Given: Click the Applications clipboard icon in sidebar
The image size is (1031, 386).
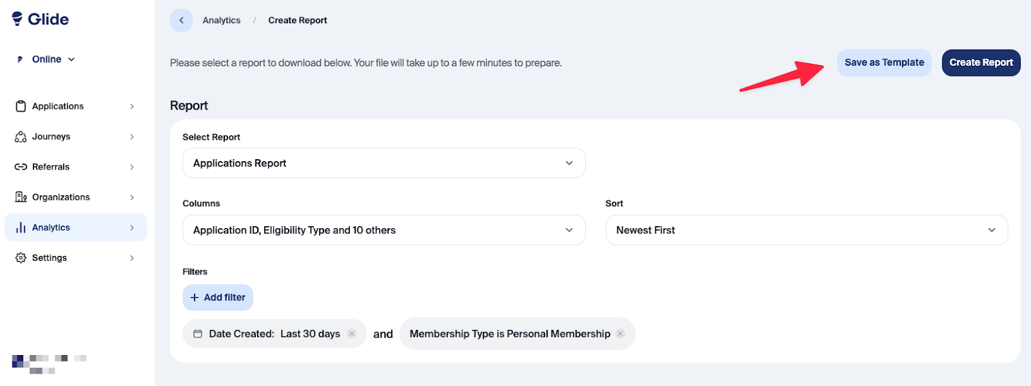Looking at the screenshot, I should (21, 106).
